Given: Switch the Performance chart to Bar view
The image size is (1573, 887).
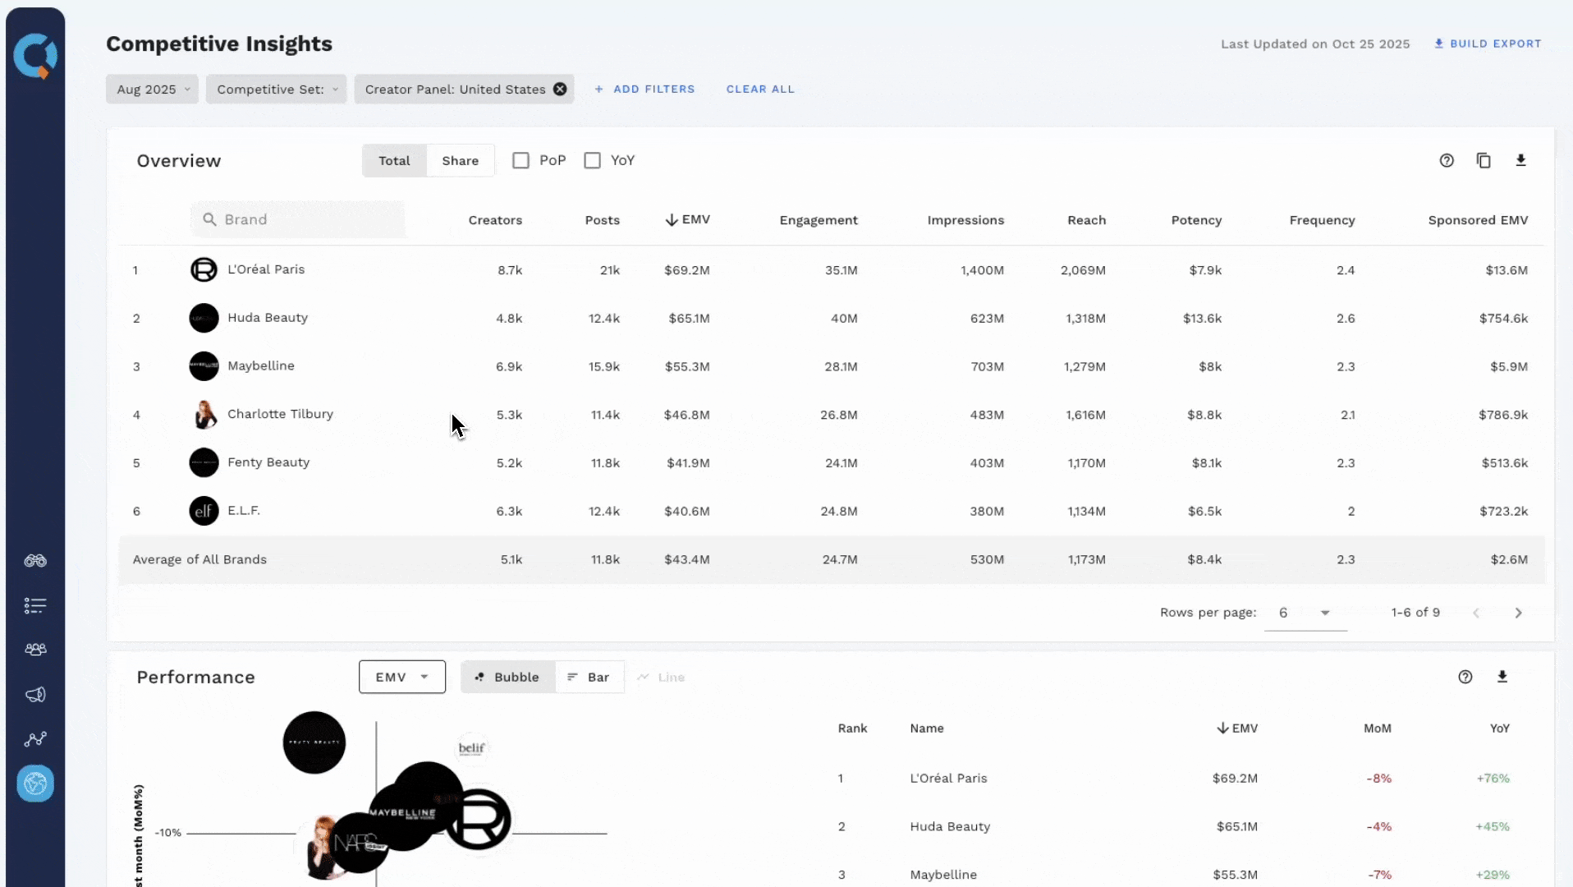Looking at the screenshot, I should tap(589, 677).
